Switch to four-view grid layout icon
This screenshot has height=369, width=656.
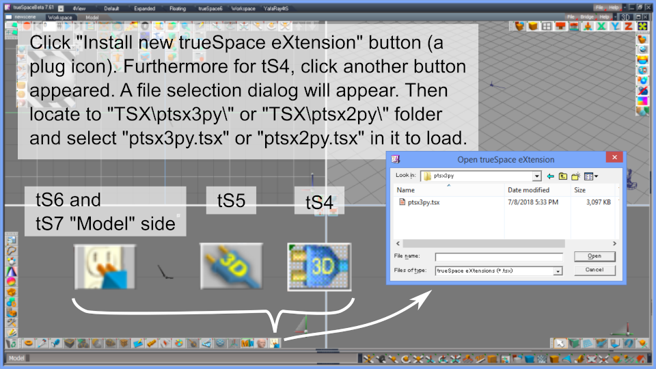[547, 27]
